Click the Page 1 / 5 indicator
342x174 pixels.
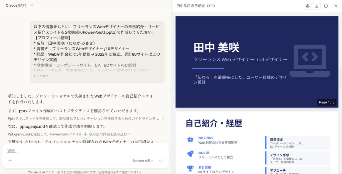(326, 102)
